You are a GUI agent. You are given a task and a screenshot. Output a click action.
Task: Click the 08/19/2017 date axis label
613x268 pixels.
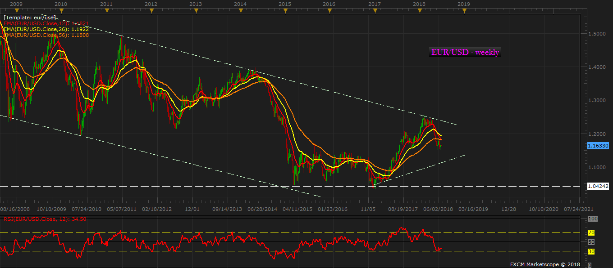(403, 209)
